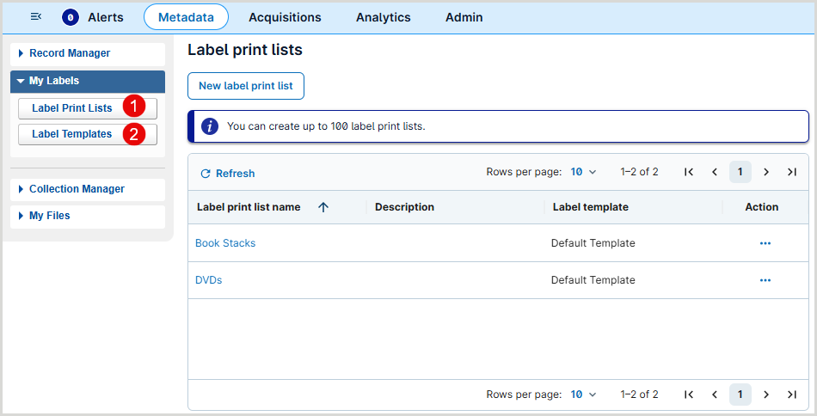Image resolution: width=817 pixels, height=416 pixels.
Task: Click the Alerts count badge icon
Action: tap(71, 17)
